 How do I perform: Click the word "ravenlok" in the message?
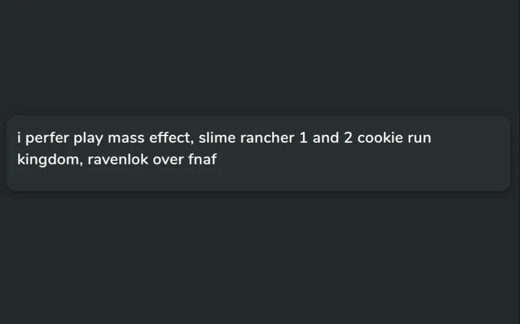pos(113,160)
